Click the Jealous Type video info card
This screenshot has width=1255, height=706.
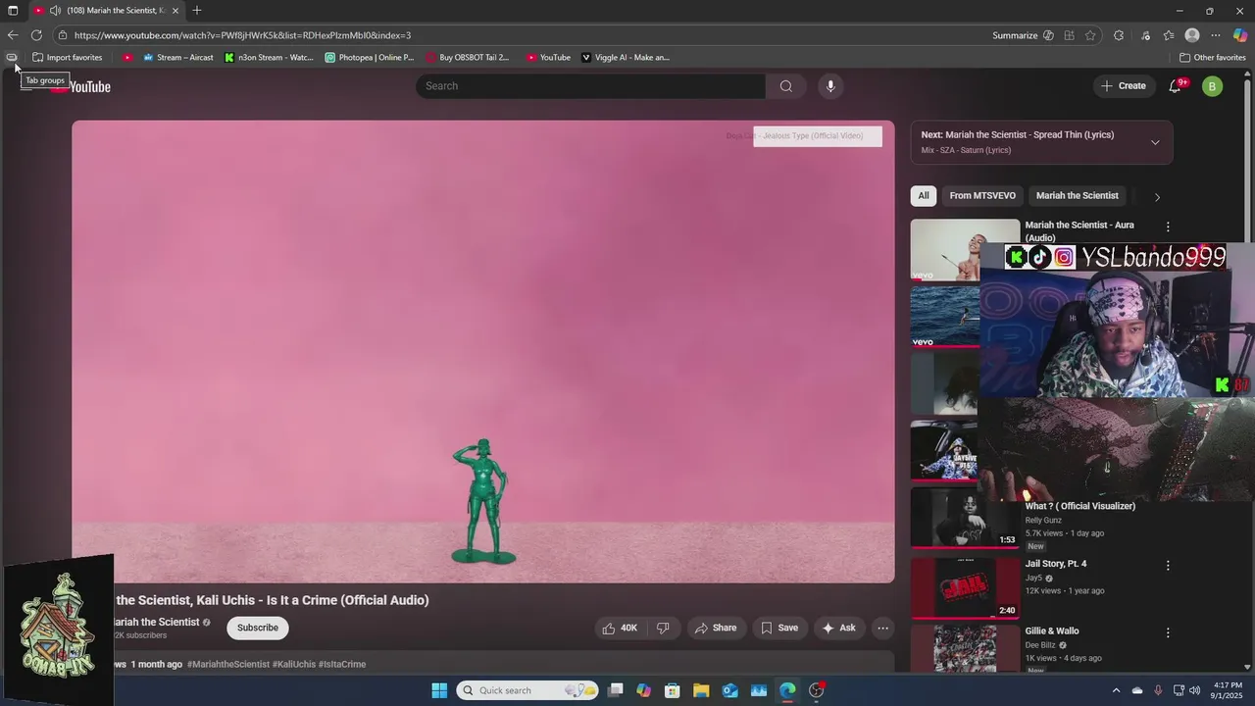(818, 136)
